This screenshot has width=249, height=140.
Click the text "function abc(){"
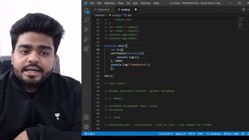pos(116,46)
